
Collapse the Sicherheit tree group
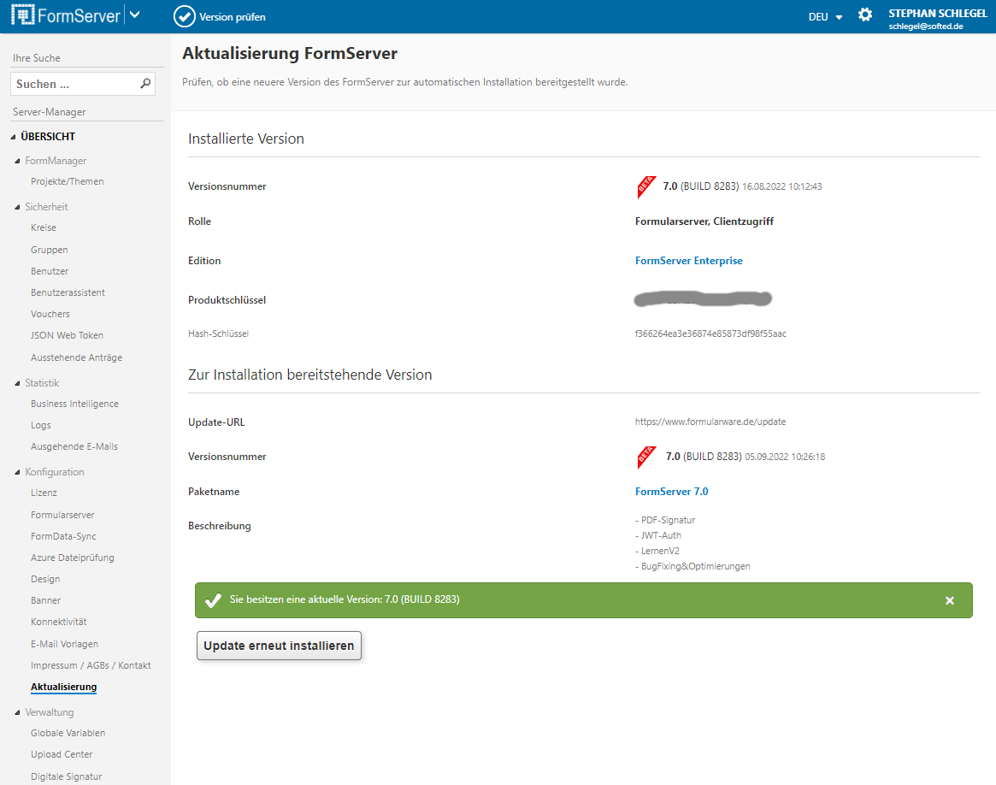click(x=17, y=207)
